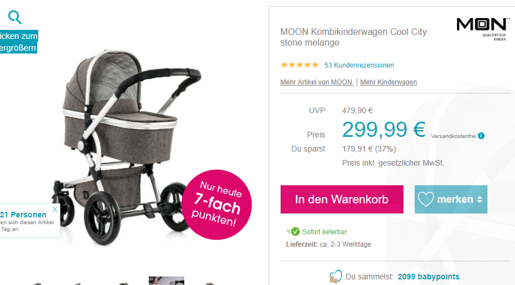Click the five-star rating
Screen dimensions: 515x285
299,65
